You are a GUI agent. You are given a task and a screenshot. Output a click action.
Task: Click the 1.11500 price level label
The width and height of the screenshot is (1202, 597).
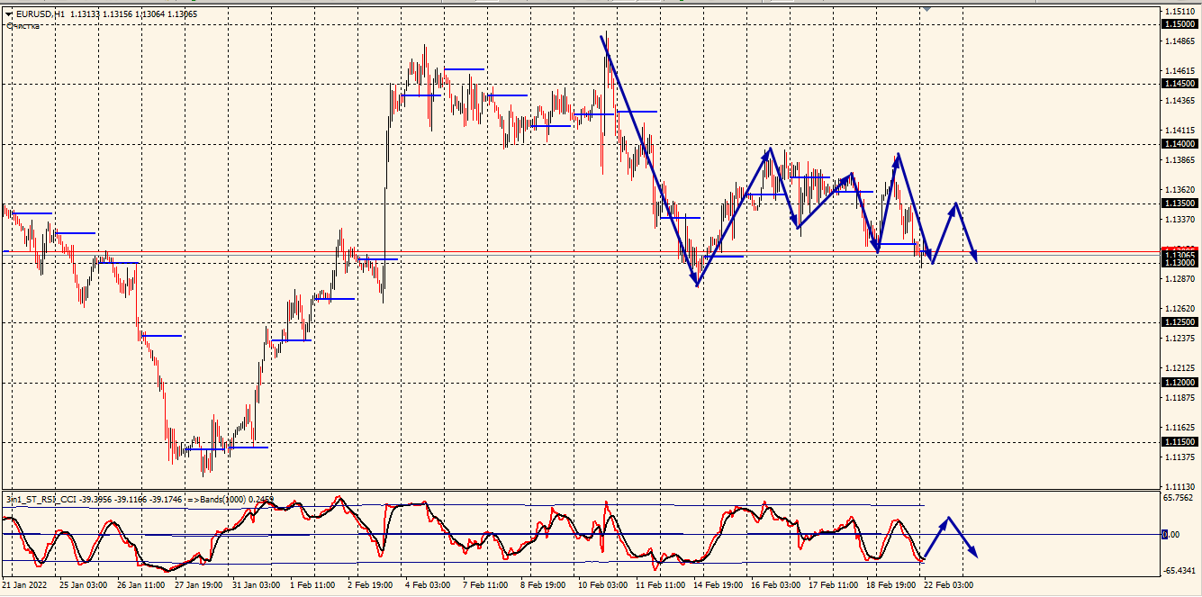[x=1180, y=442]
